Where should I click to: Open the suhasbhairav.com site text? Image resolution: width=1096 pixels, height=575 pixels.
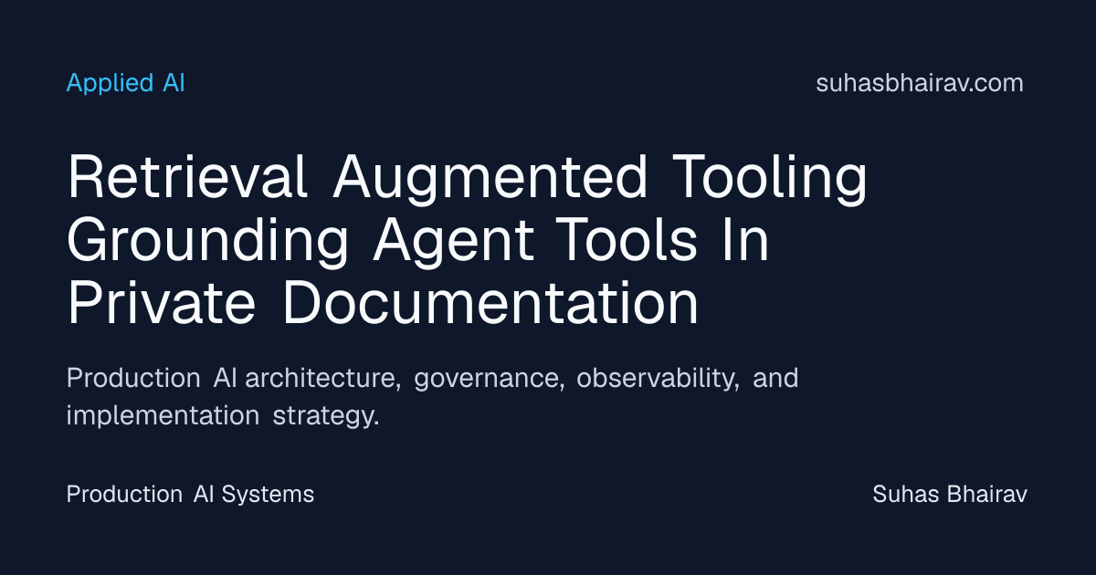point(920,83)
